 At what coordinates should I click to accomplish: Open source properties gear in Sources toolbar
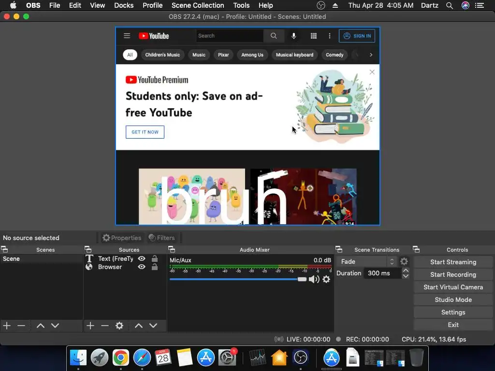119,326
